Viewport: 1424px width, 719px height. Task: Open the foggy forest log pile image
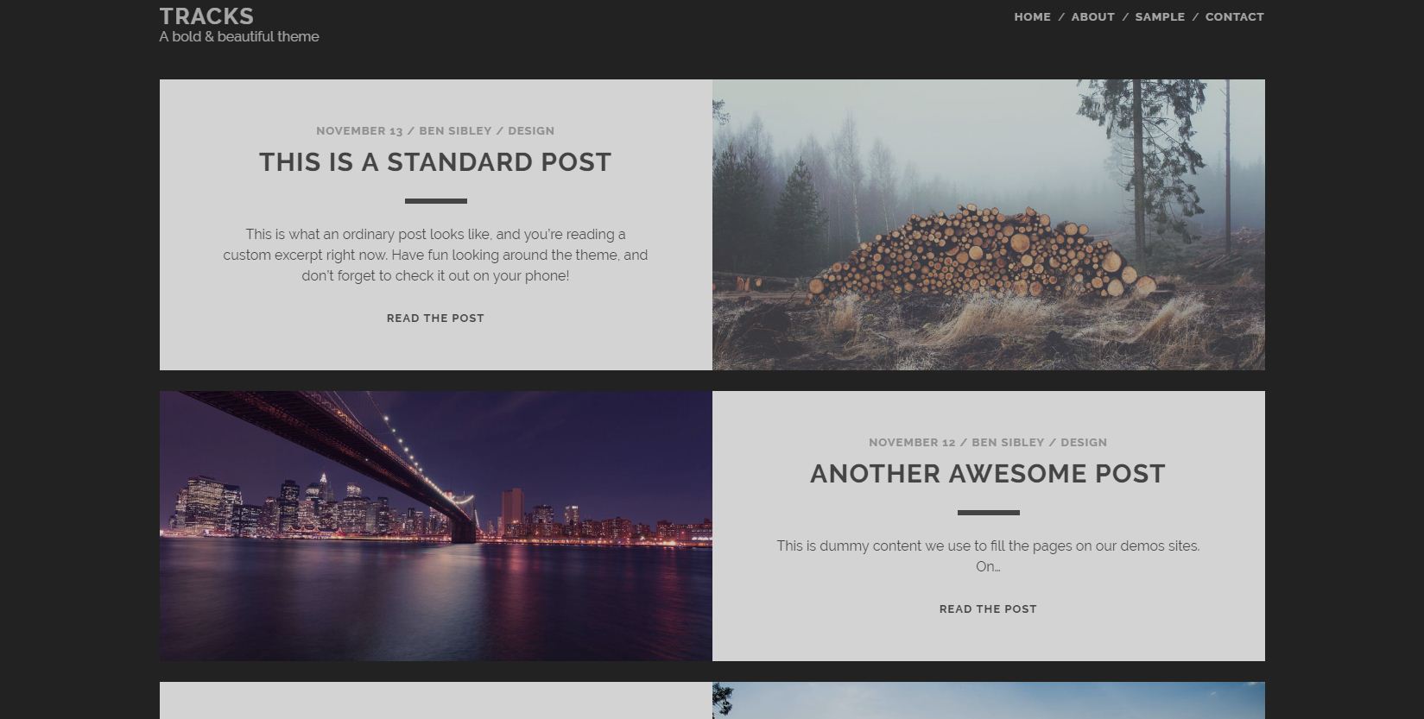[988, 225]
